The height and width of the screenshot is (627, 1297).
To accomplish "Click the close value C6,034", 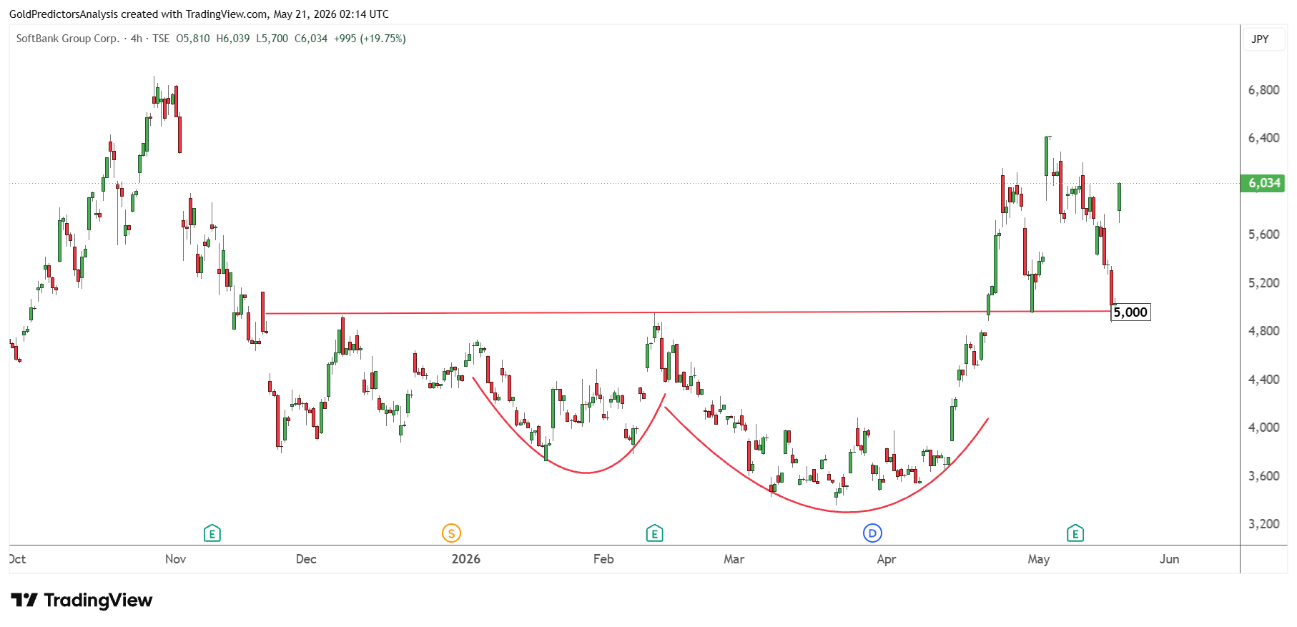I will [311, 39].
